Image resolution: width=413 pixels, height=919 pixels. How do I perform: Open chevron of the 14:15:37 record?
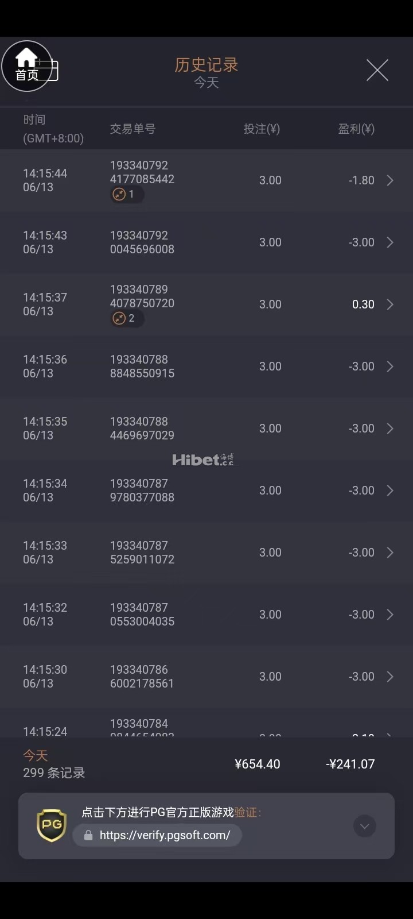click(x=390, y=304)
